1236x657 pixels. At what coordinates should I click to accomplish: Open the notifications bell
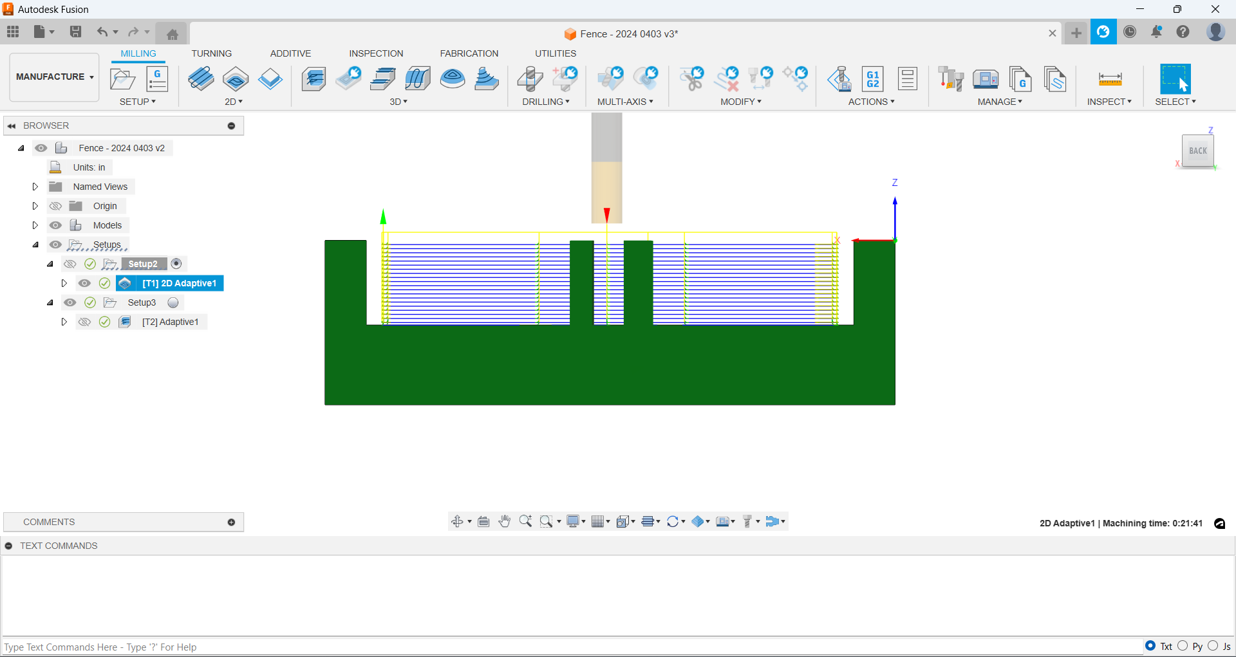1156,32
